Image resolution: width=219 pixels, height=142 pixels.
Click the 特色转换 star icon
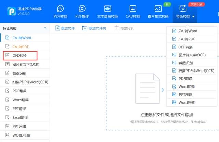[183, 9]
